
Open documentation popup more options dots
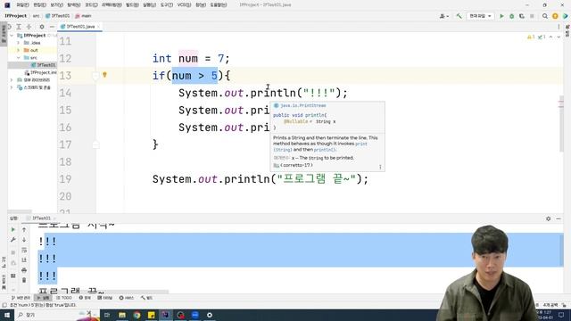click(380, 167)
